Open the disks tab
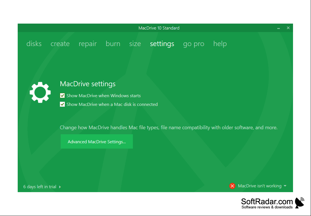 pyautogui.click(x=34, y=44)
